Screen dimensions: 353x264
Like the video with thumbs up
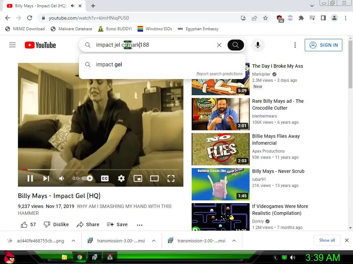pos(28,224)
